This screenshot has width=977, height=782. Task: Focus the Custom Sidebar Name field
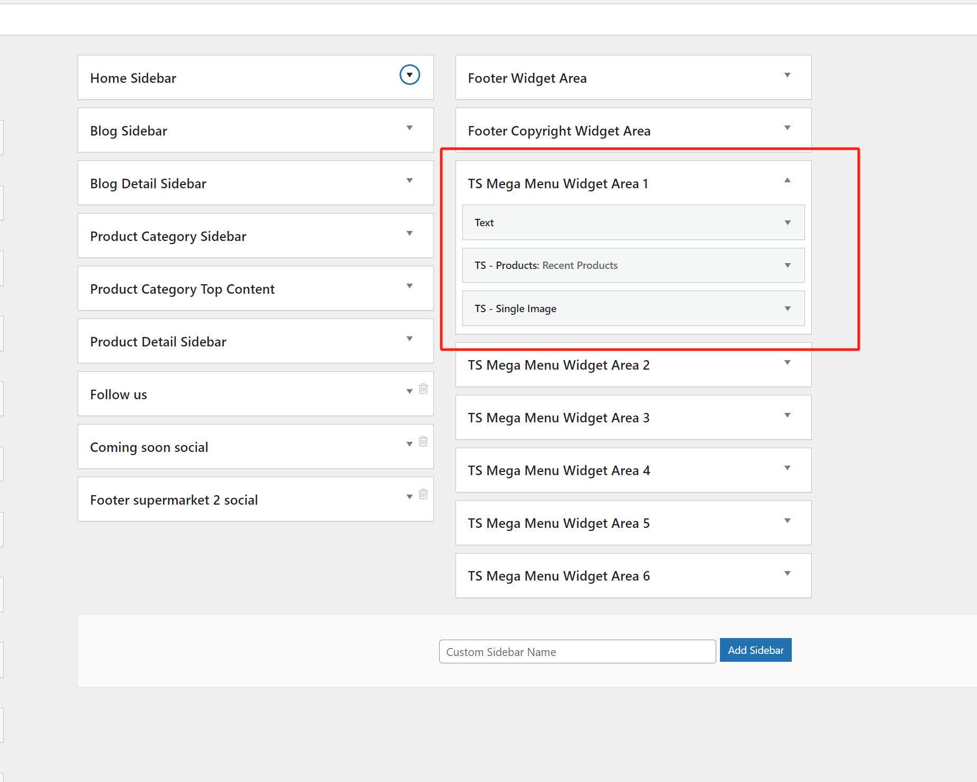[x=577, y=652]
